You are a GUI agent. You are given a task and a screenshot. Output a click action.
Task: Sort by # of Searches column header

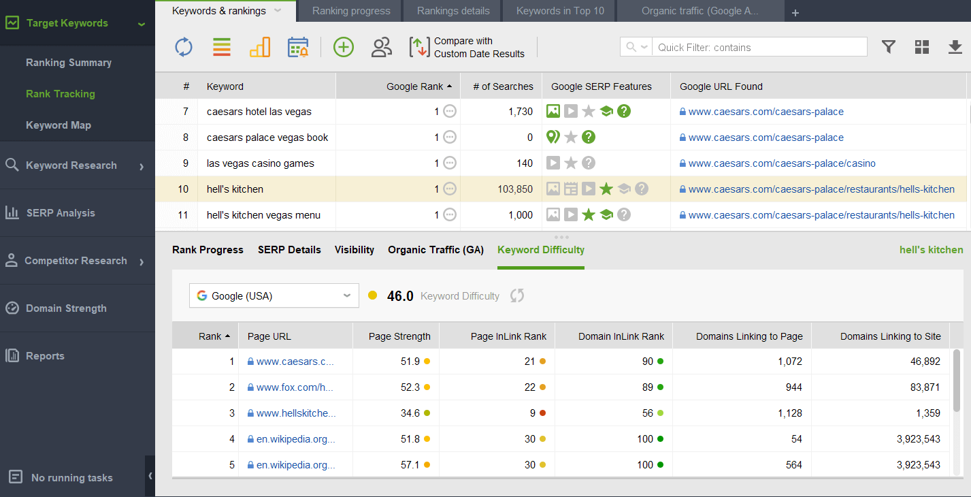tap(501, 86)
